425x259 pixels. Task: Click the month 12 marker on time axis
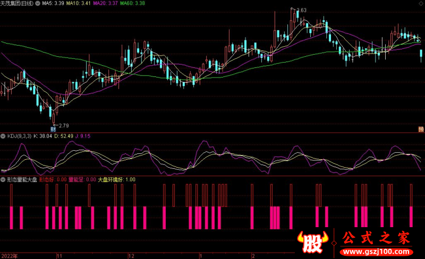131,256
